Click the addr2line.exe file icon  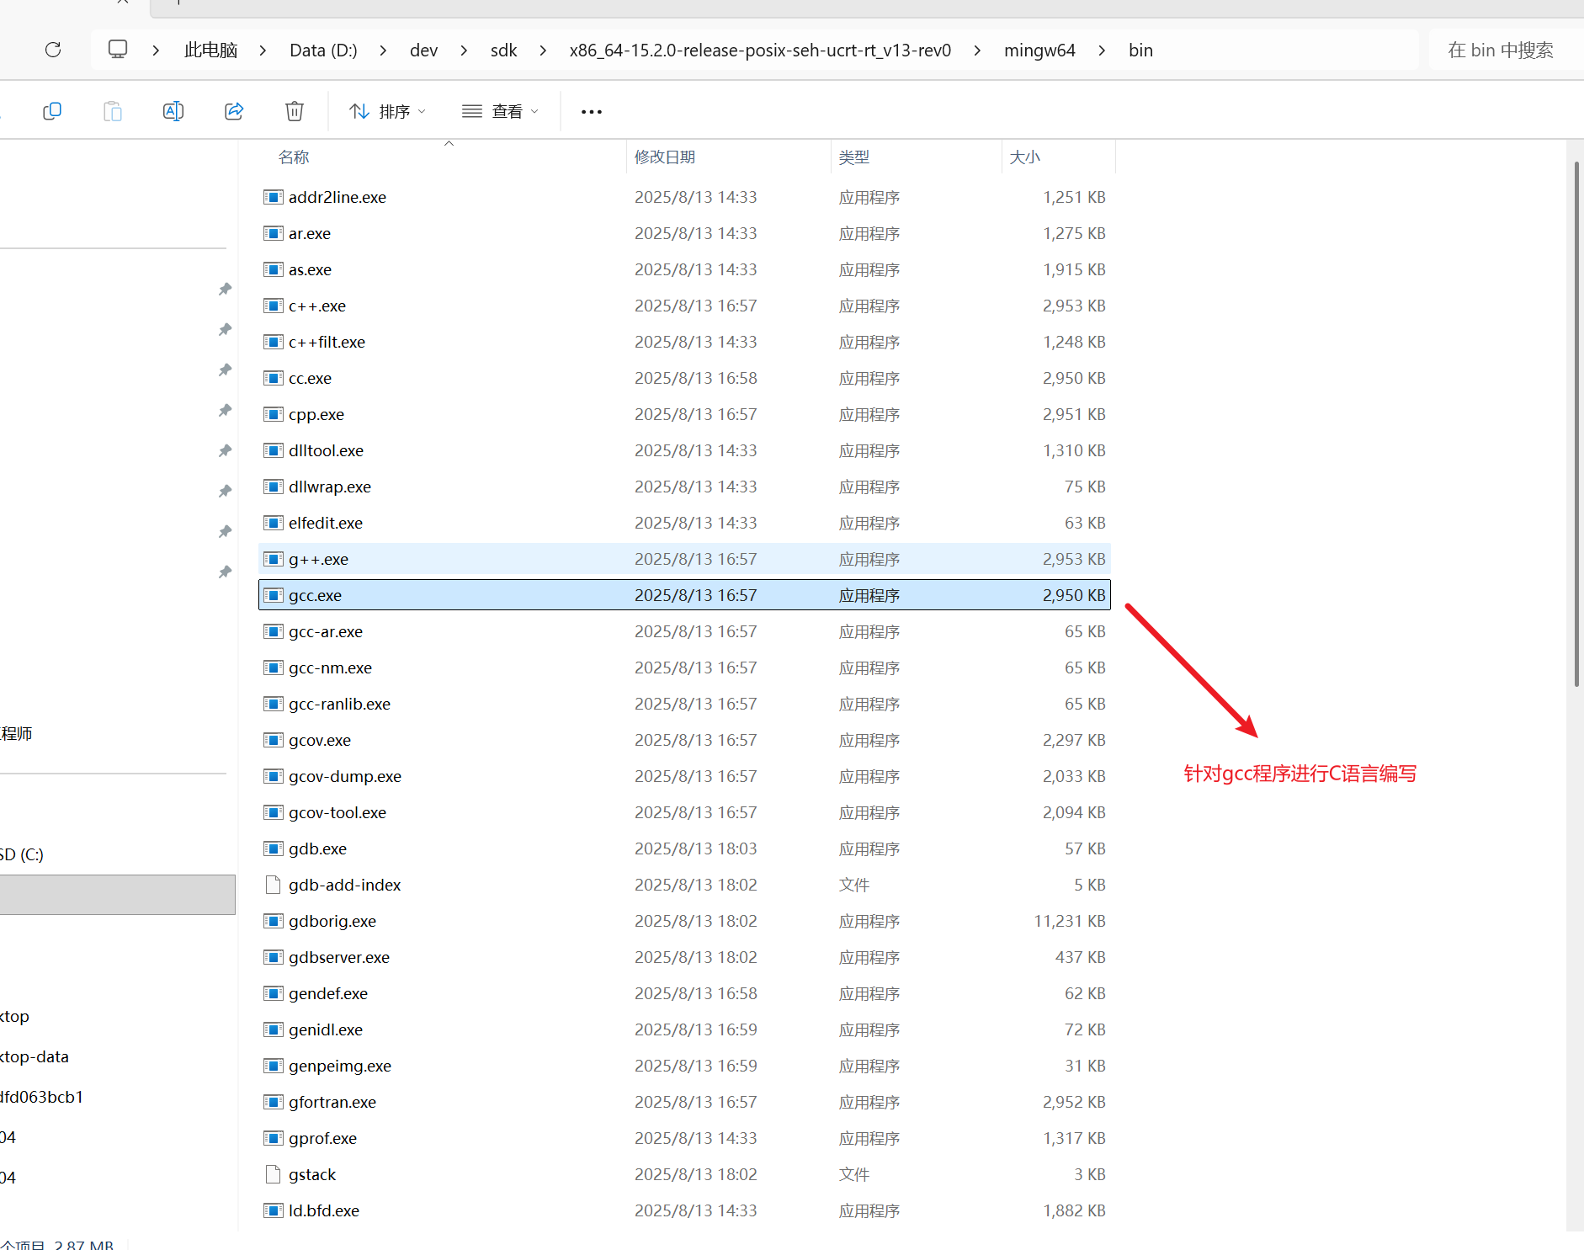point(273,197)
